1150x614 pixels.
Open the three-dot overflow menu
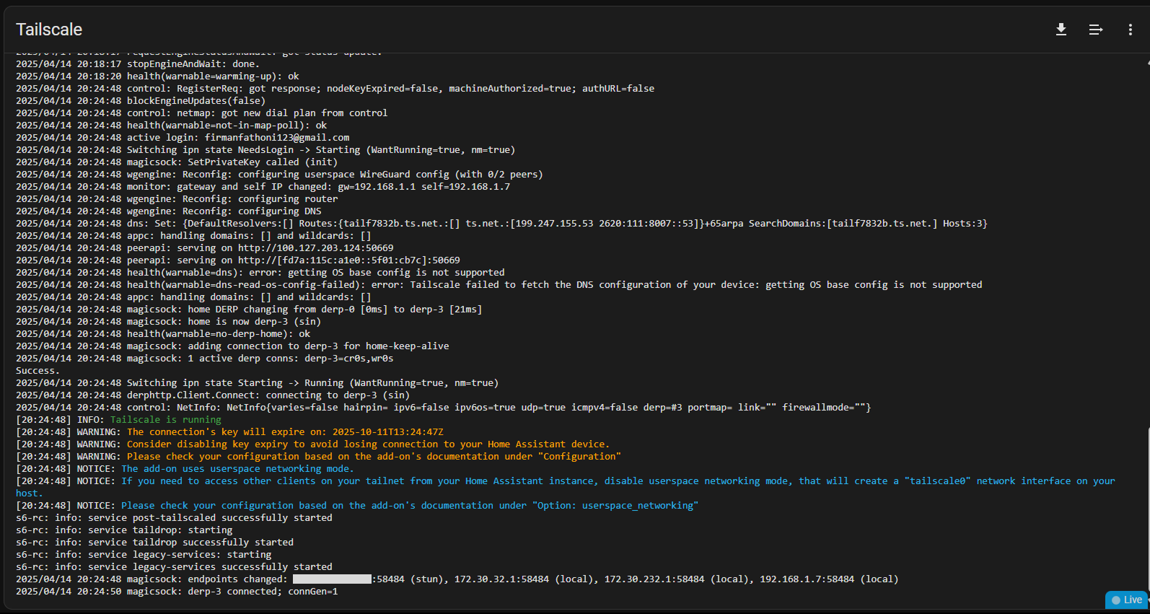tap(1130, 30)
